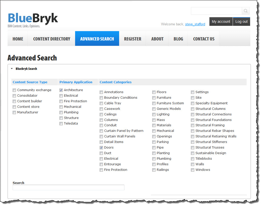Screen dimensions: 262x206
Task: Select the Advanced Search menu tab
Action: 97,38
